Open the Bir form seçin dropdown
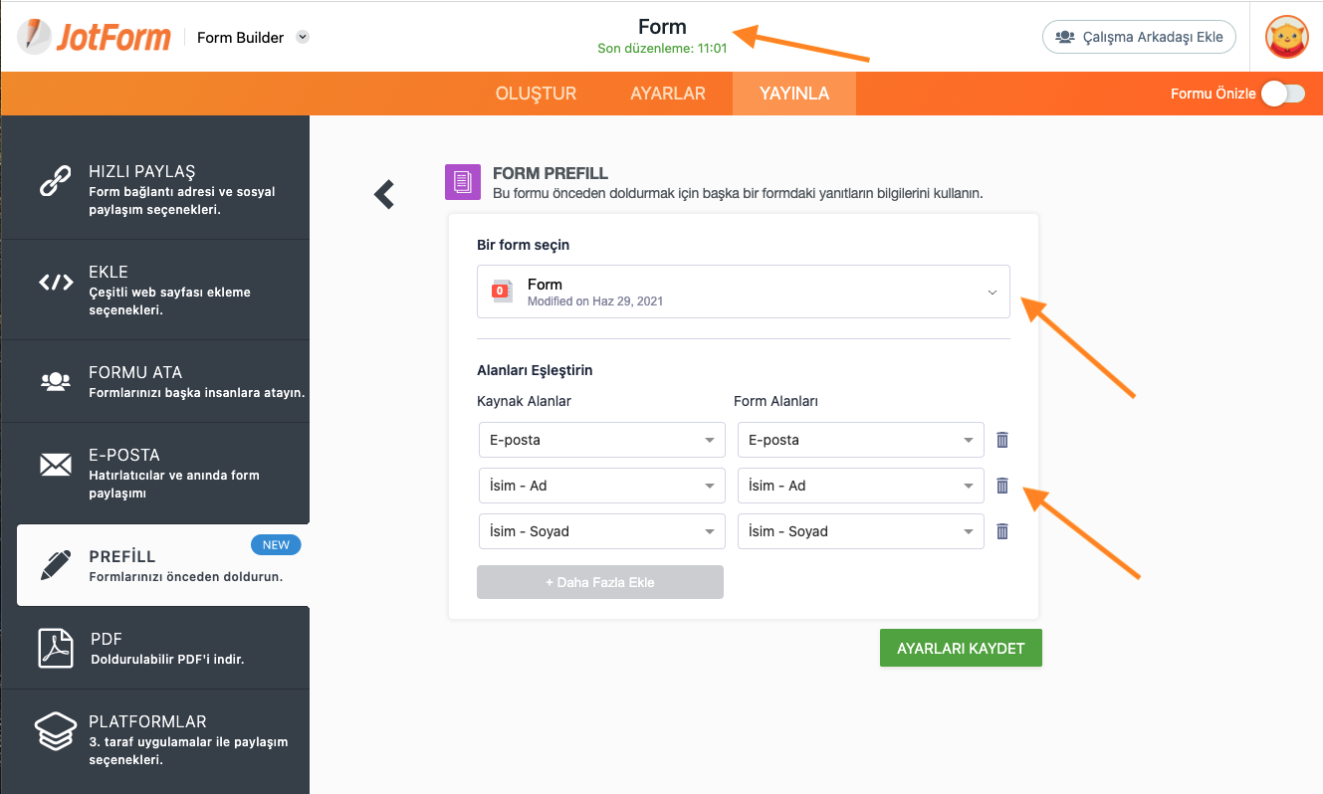 point(743,292)
